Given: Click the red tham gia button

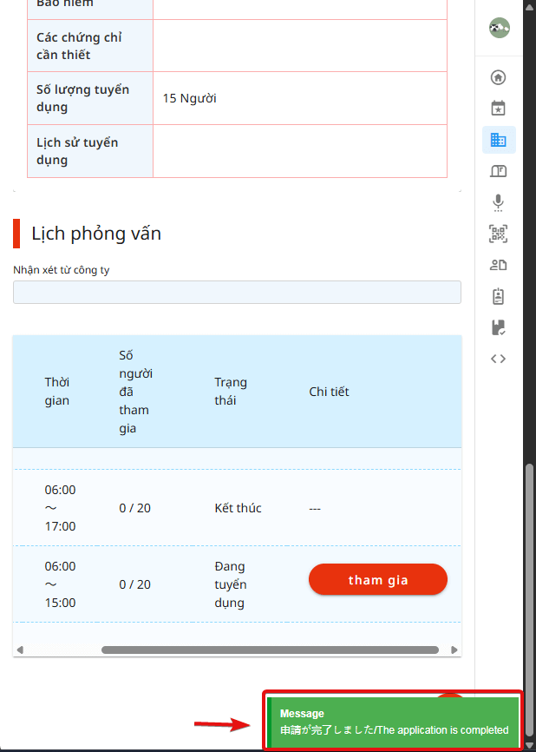Looking at the screenshot, I should point(378,579).
